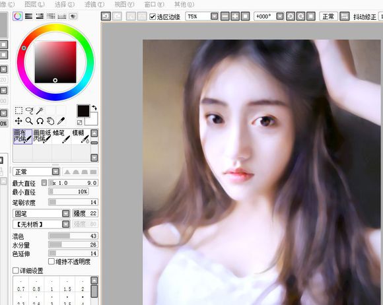Screen dimensions: 383x305
Task: Switch to the small transparent color icon
Action: [80, 122]
